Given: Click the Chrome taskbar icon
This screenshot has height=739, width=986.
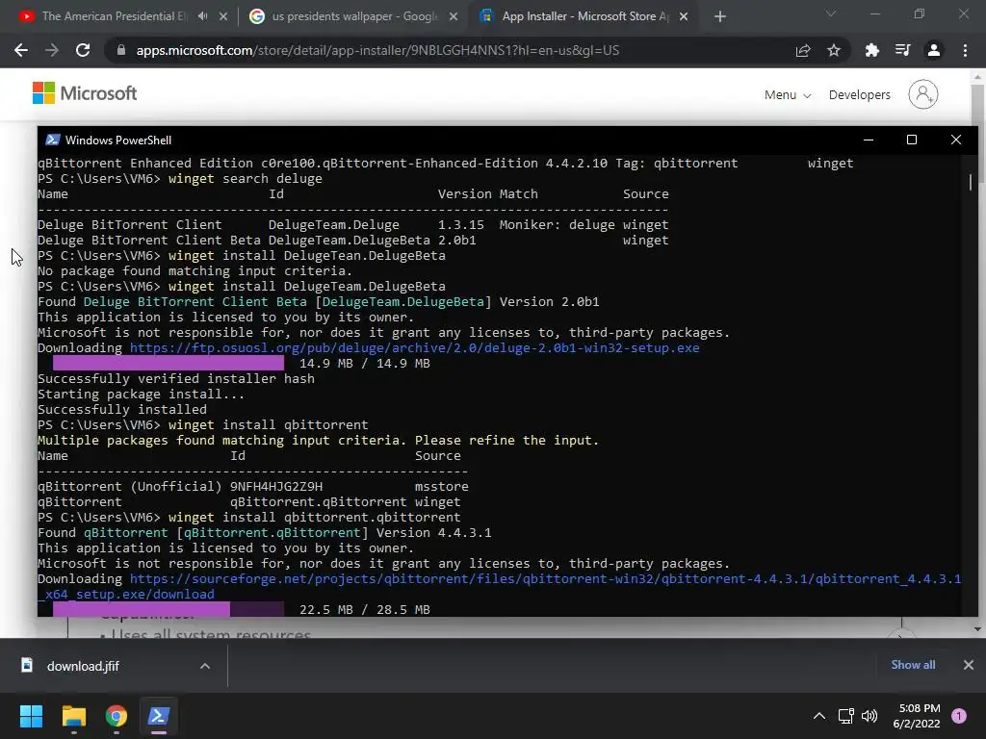Looking at the screenshot, I should tap(117, 716).
